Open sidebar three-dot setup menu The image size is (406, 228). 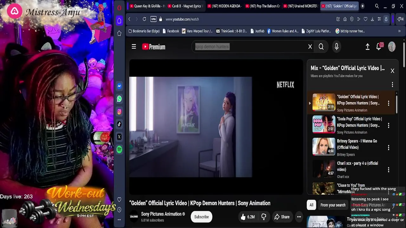coord(119,219)
